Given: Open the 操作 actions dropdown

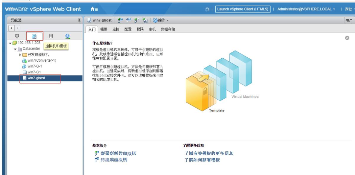Looking at the screenshot, I should 161,20.
